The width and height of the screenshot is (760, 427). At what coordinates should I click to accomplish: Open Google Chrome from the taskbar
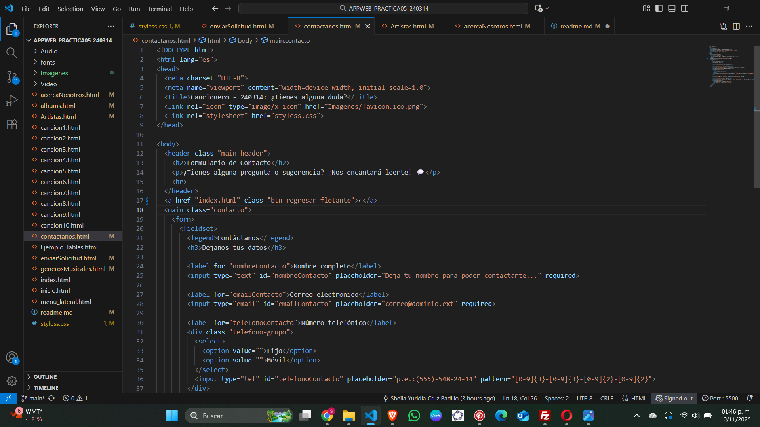coord(327,416)
